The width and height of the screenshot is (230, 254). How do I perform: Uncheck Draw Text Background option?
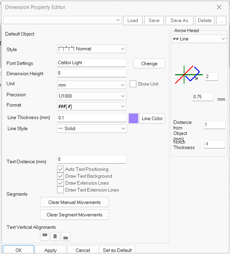(60, 176)
